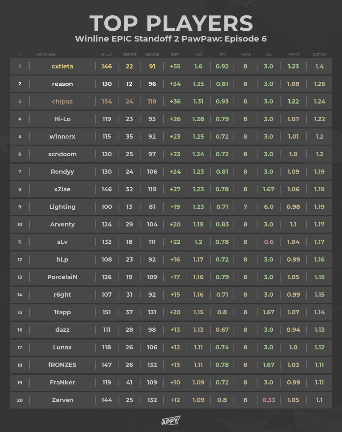Select the K/D column header

pos(198,54)
